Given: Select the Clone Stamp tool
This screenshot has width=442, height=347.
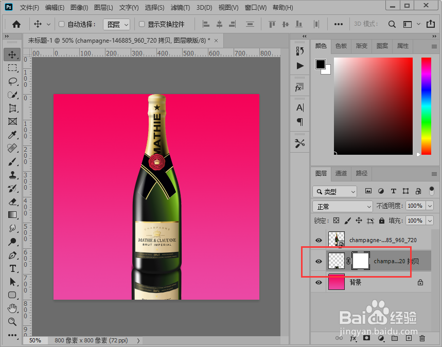Looking at the screenshot, I should (x=12, y=175).
